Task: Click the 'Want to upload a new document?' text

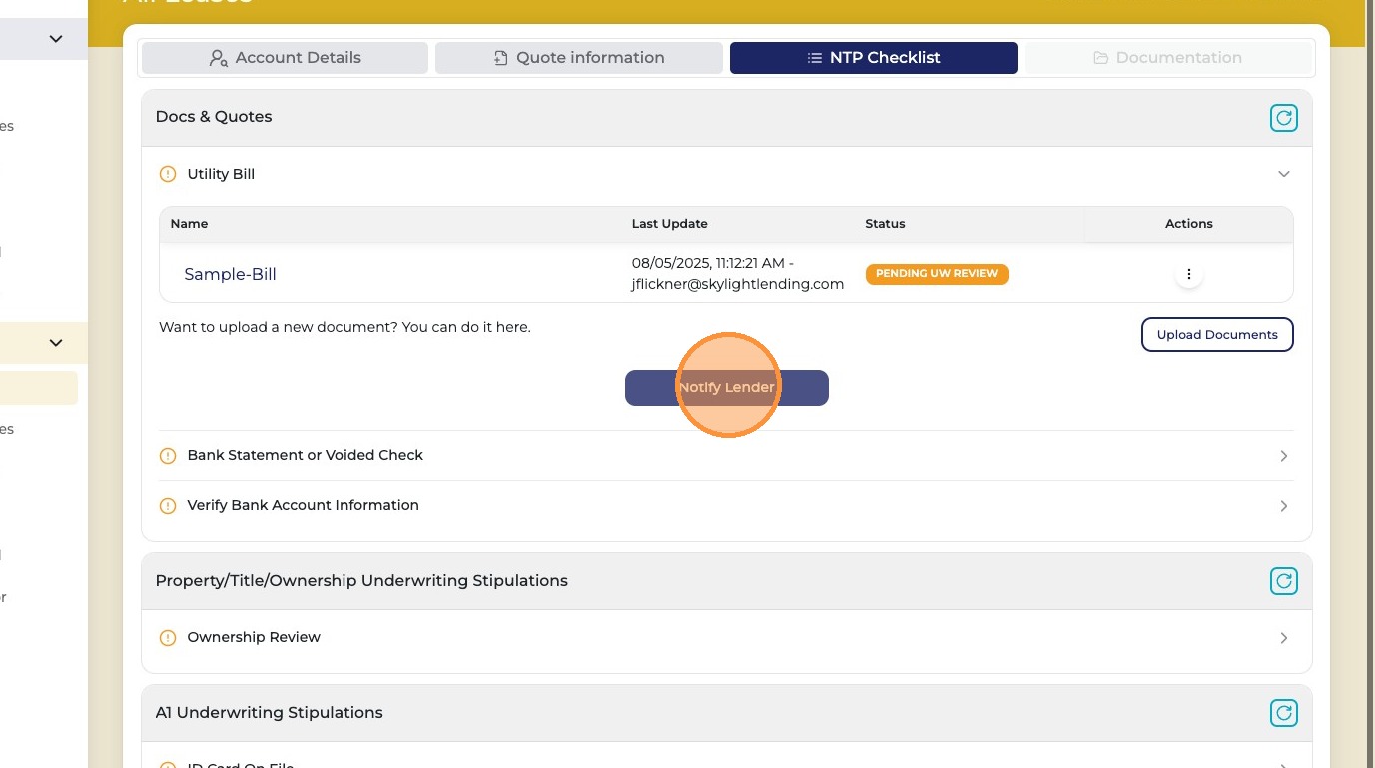Action: tap(344, 327)
